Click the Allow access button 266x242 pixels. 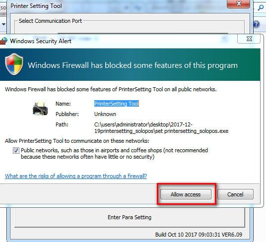tap(186, 194)
